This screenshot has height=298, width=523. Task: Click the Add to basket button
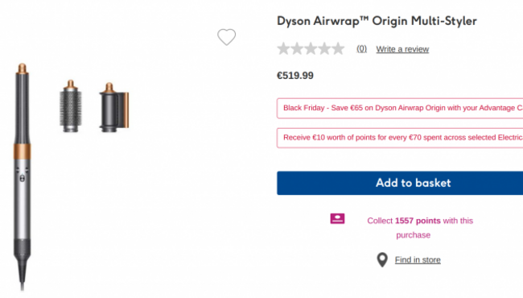pos(400,183)
